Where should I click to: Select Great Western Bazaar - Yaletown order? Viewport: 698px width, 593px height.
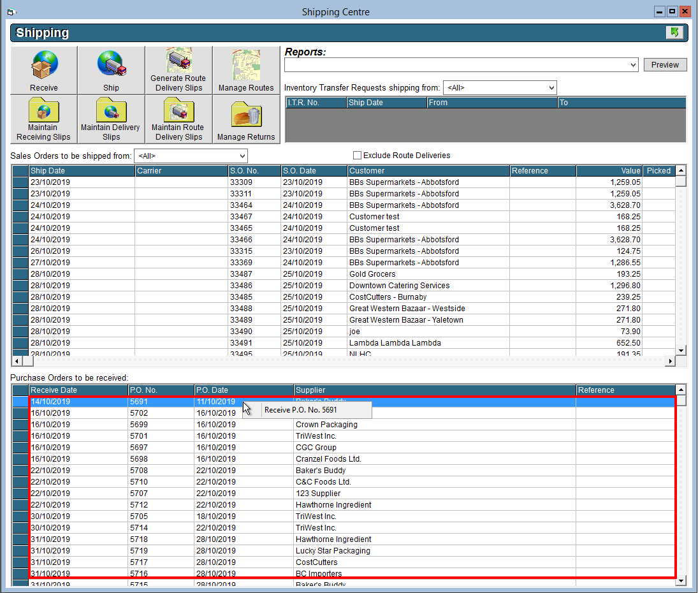pos(344,320)
